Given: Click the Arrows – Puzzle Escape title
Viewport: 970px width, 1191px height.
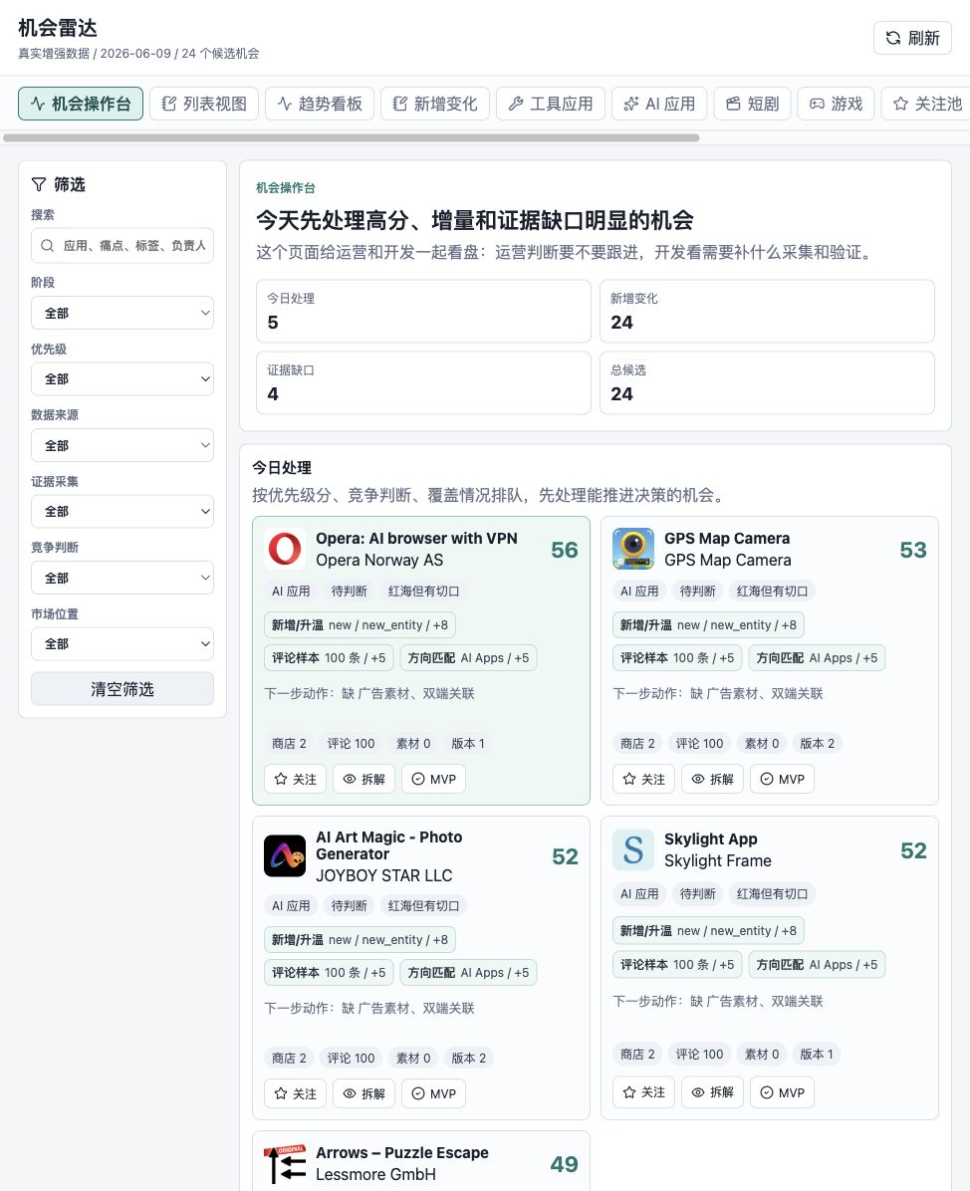Looking at the screenshot, I should click(401, 1152).
